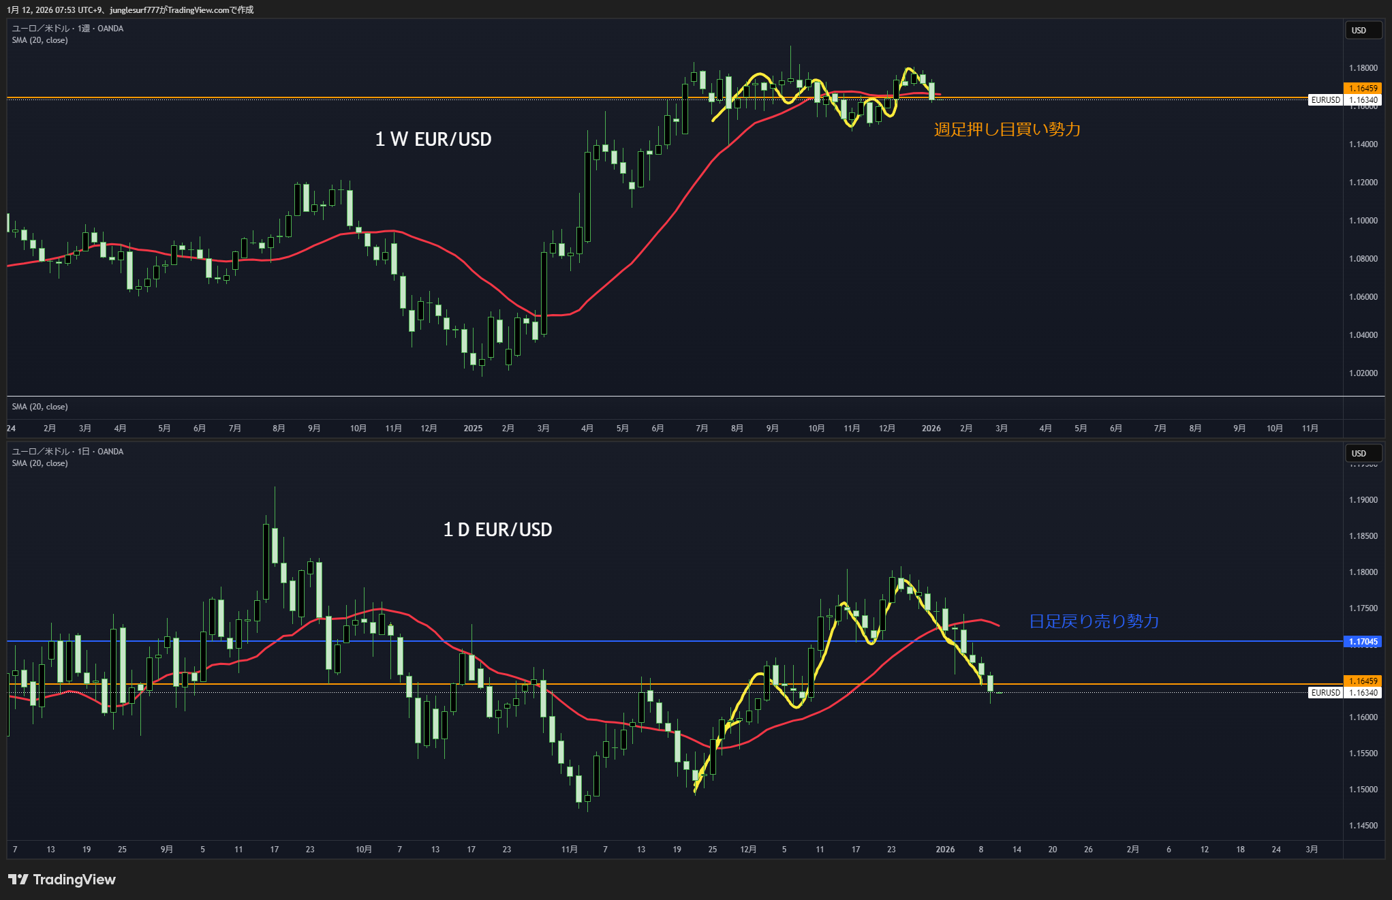Click the EURUSD price tag on the daily chart

(x=1325, y=693)
